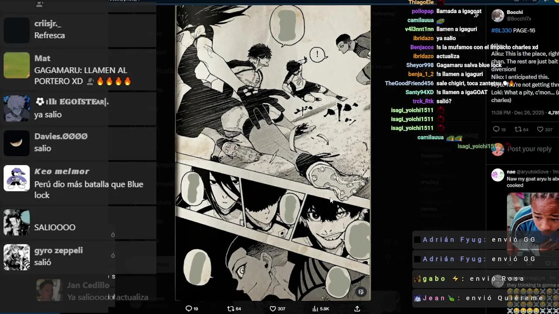
Task: Click repost icon in Bocchi's tweet panel
Action: (518, 129)
